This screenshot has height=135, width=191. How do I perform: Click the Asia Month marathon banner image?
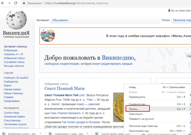click(x=48, y=36)
